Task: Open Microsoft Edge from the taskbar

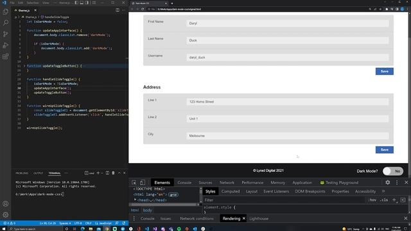Action: [x=83, y=228]
